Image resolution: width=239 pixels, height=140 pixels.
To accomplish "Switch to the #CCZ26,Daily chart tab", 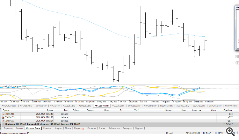I will (118, 106).
